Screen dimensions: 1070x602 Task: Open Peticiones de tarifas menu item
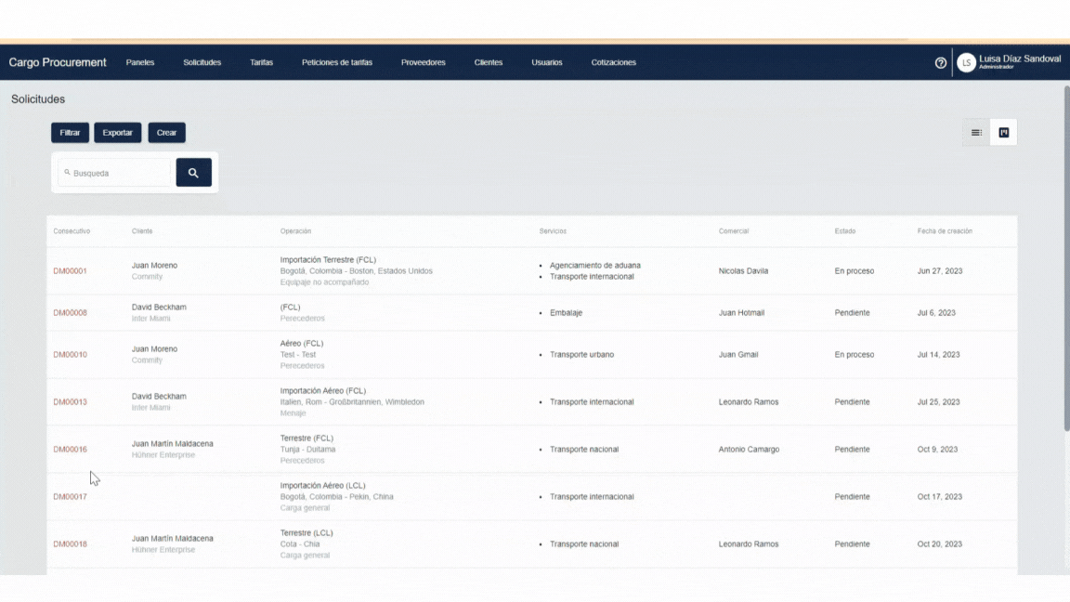coord(337,63)
